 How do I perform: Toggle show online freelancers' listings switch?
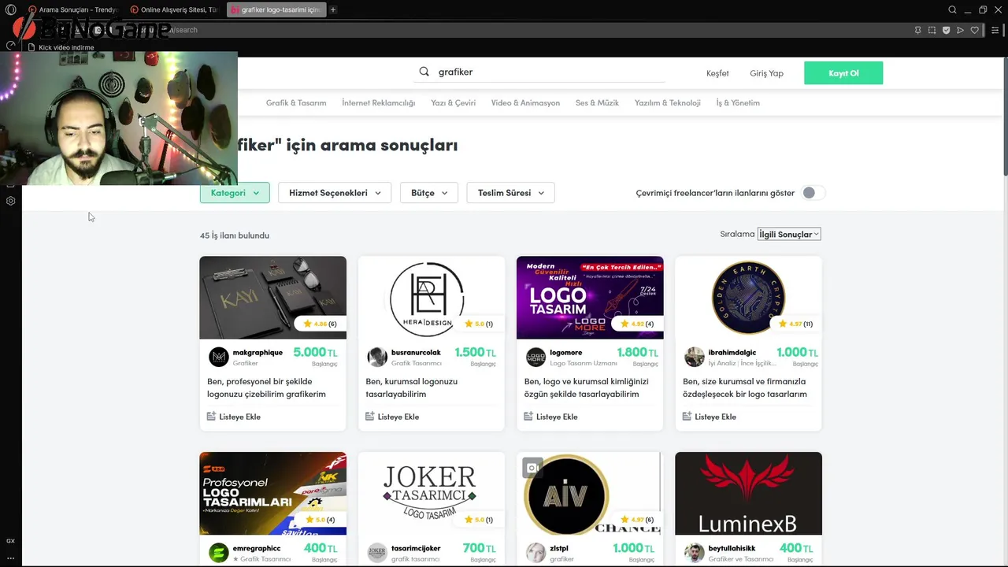pos(813,193)
